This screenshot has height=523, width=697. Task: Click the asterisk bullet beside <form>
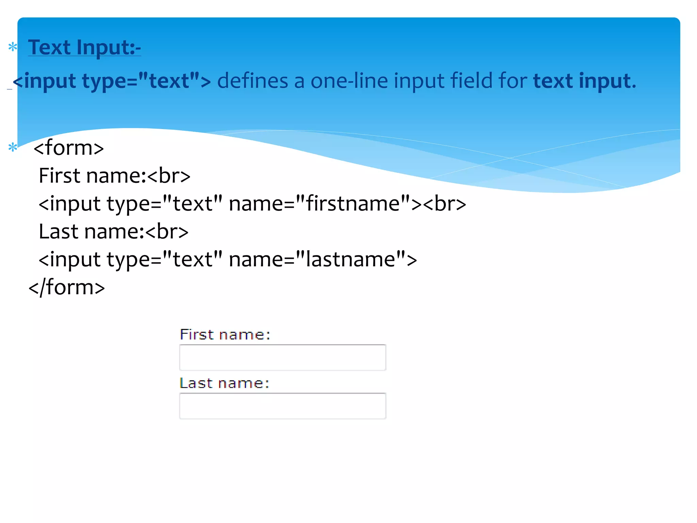click(x=13, y=148)
